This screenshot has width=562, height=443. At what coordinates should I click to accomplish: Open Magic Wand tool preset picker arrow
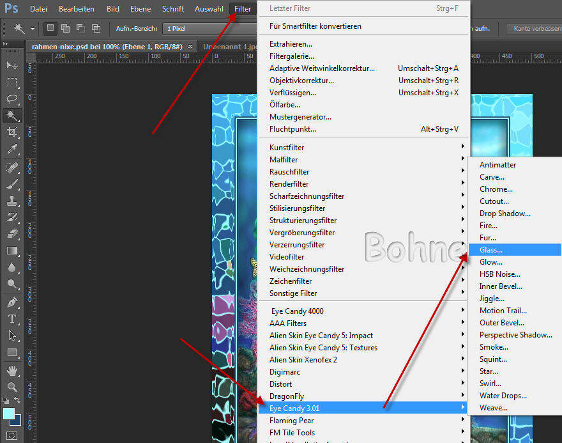32,29
